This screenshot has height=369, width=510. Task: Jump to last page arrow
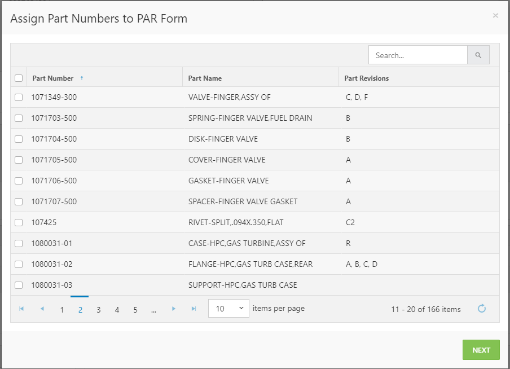pyautogui.click(x=194, y=309)
